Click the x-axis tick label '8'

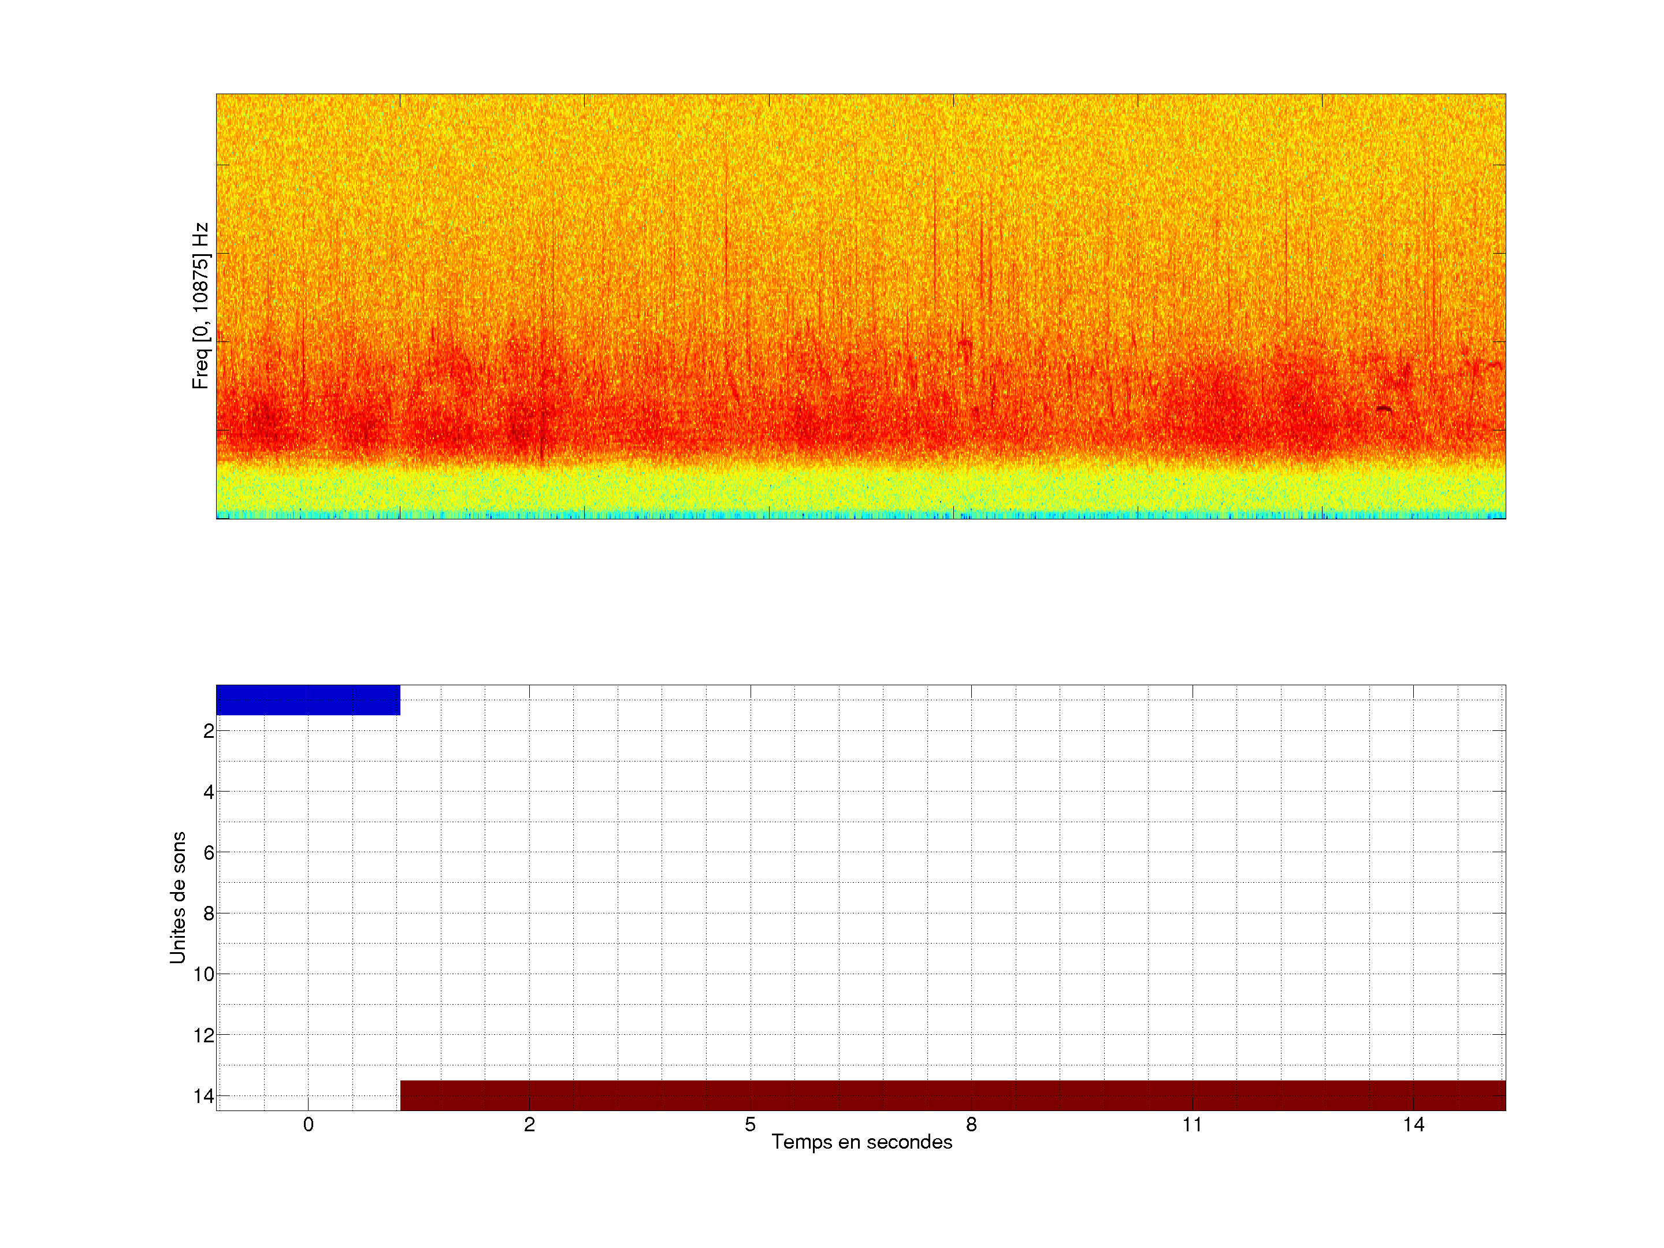click(x=971, y=1124)
